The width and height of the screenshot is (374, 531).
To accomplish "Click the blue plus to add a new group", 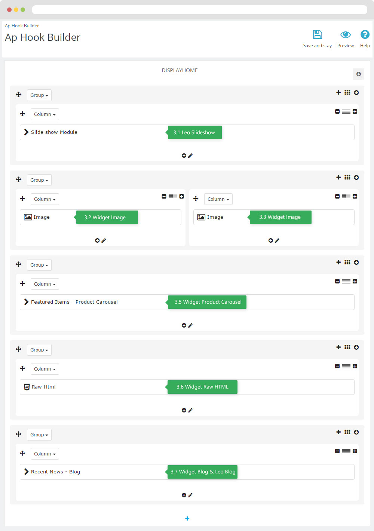I will [x=187, y=518].
